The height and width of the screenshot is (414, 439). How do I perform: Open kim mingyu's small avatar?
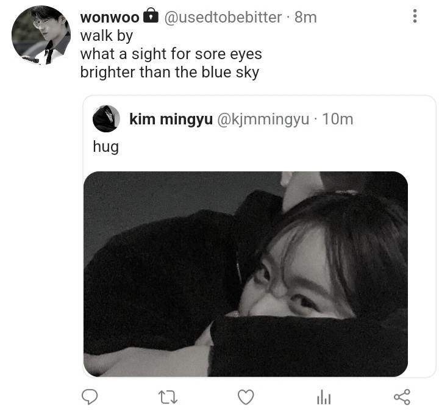(x=106, y=119)
